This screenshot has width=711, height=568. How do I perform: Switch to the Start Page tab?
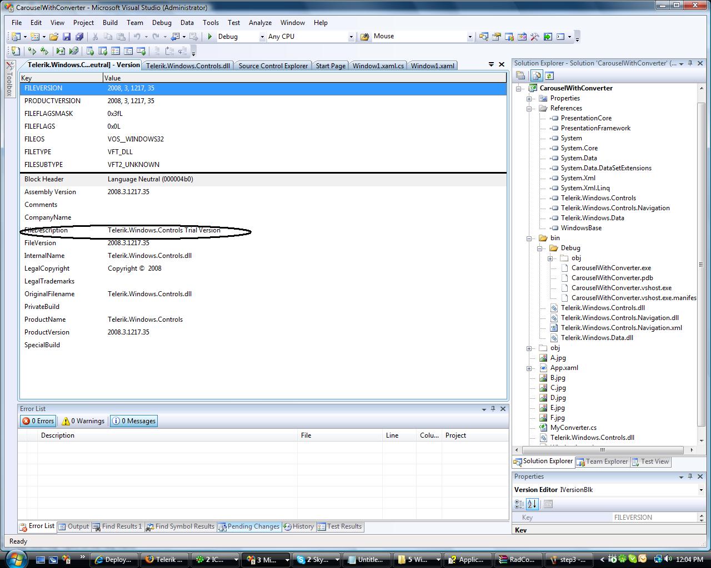click(x=331, y=65)
